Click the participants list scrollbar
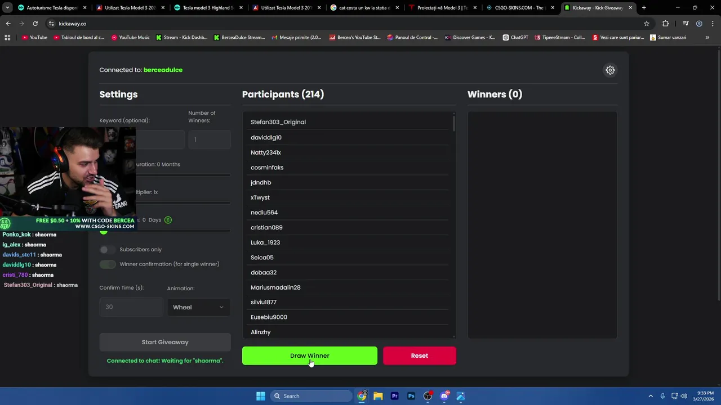Screen dimensions: 721x405 click(453, 124)
